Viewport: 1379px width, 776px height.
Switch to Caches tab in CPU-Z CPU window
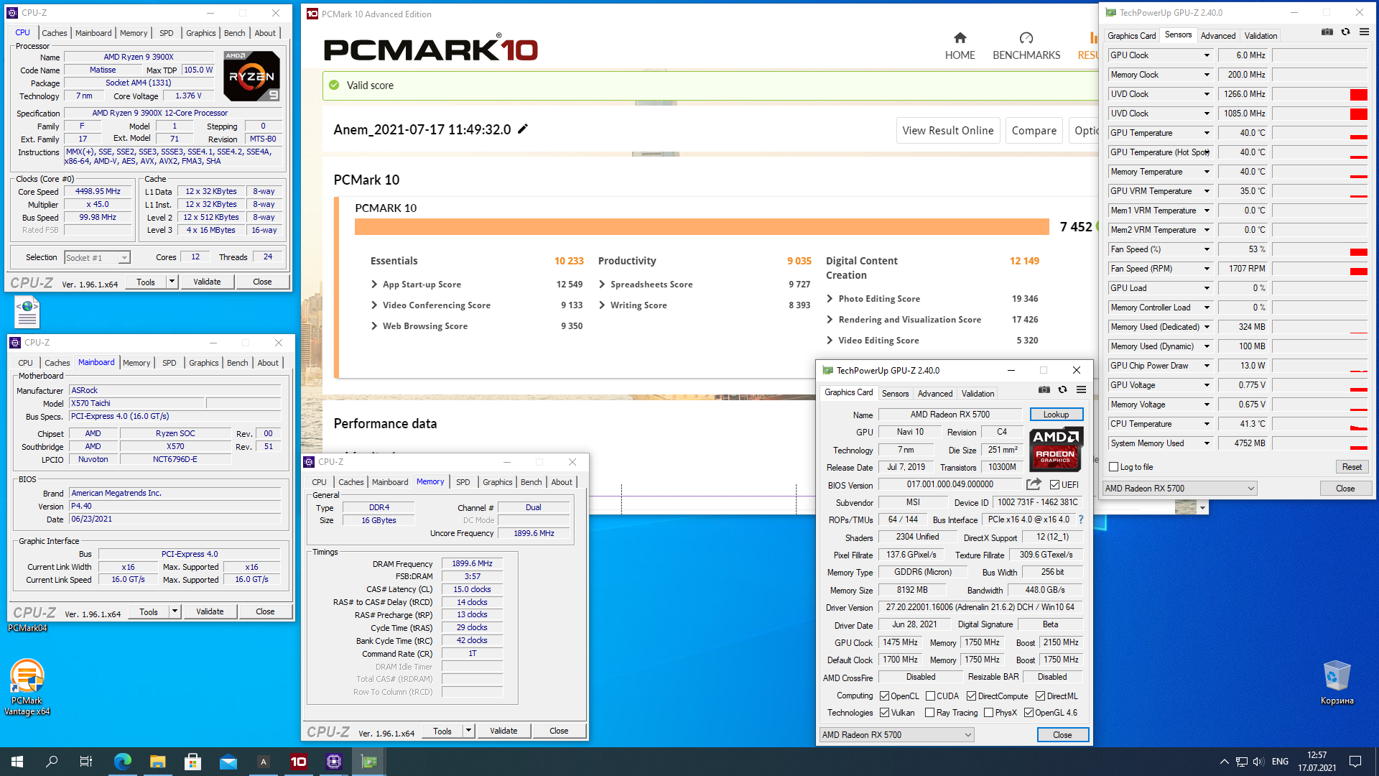coord(54,33)
